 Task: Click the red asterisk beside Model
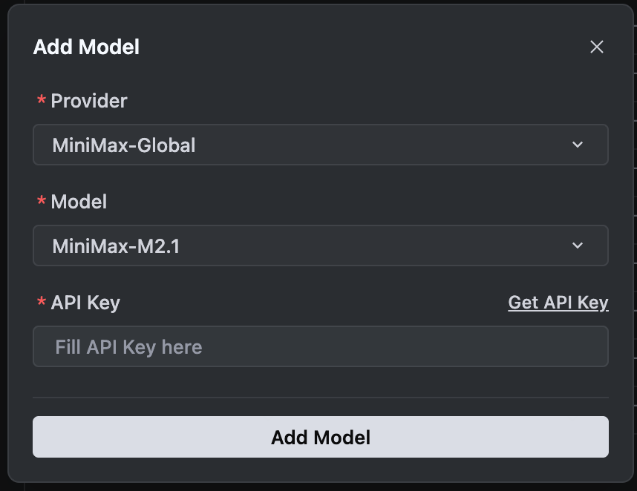[x=41, y=202]
